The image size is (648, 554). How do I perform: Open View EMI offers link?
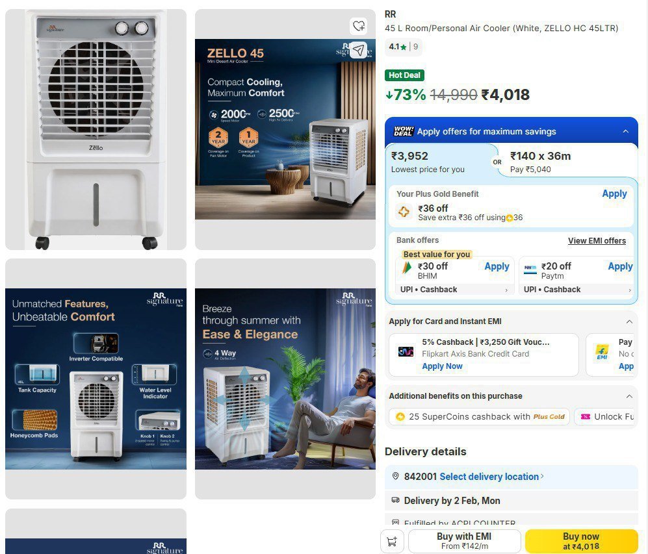(597, 241)
